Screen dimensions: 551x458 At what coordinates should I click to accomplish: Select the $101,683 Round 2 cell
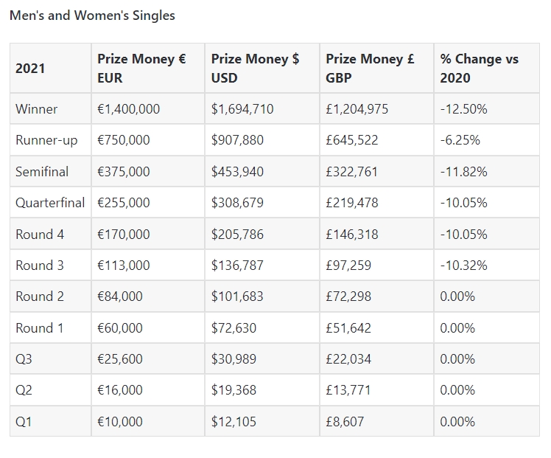click(237, 296)
